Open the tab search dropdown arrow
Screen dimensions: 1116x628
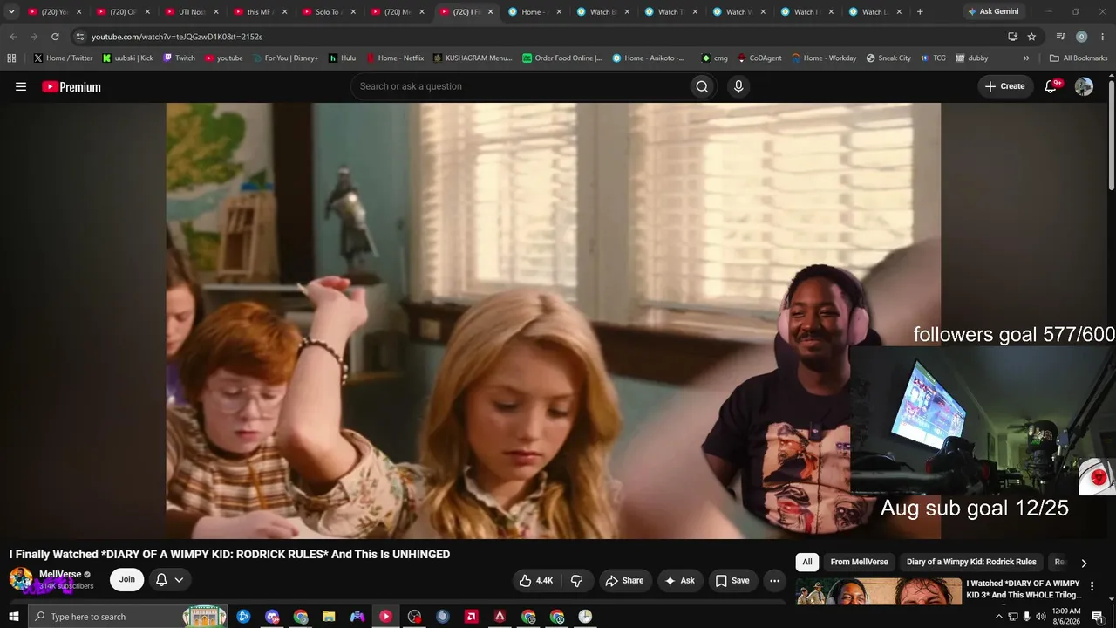11,11
